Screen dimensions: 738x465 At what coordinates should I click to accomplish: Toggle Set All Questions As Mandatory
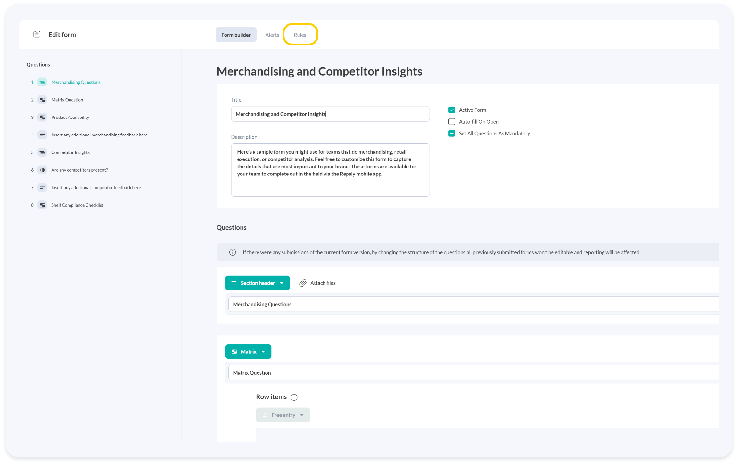pos(452,134)
